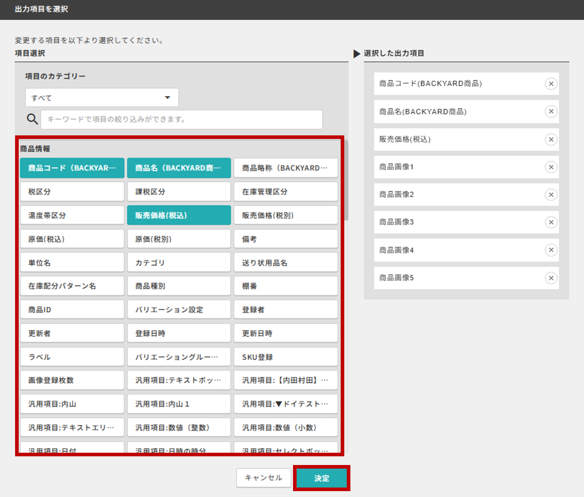Click the キャンセル button

[x=264, y=478]
